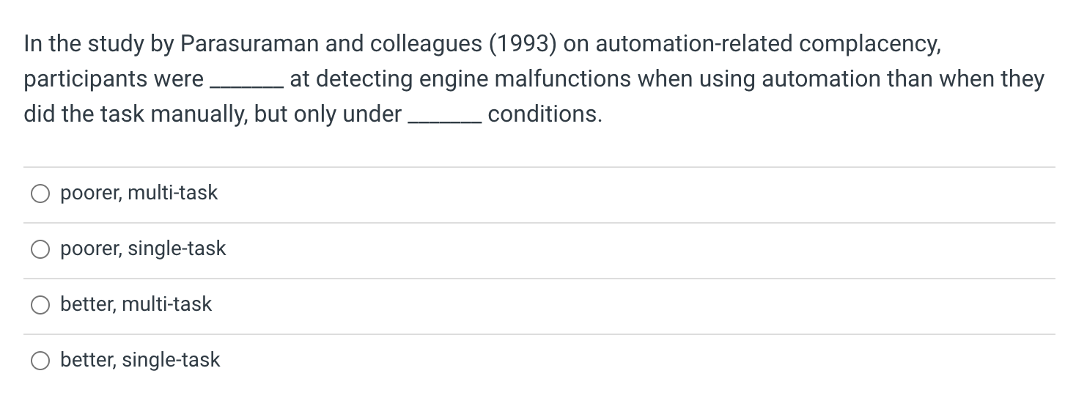Click the word 'detecting' in the question
Viewport: 1076px width, 412px height.
[x=366, y=80]
